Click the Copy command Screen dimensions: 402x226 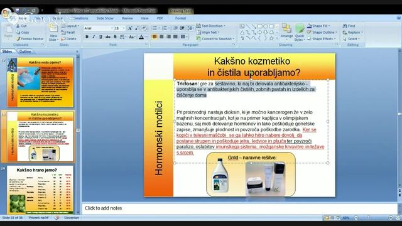point(23,33)
